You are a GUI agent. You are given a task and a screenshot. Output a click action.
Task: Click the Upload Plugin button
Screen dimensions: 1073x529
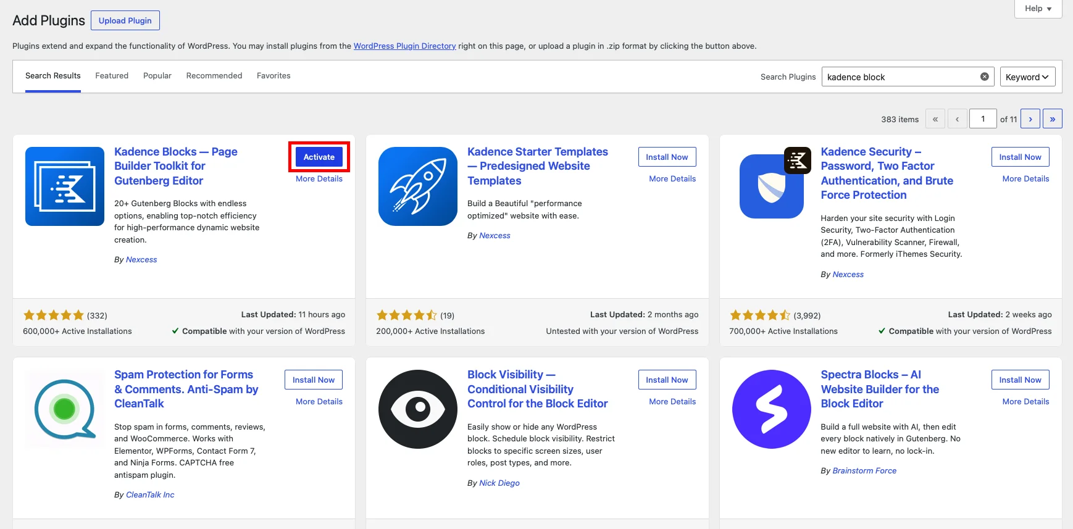click(x=125, y=20)
